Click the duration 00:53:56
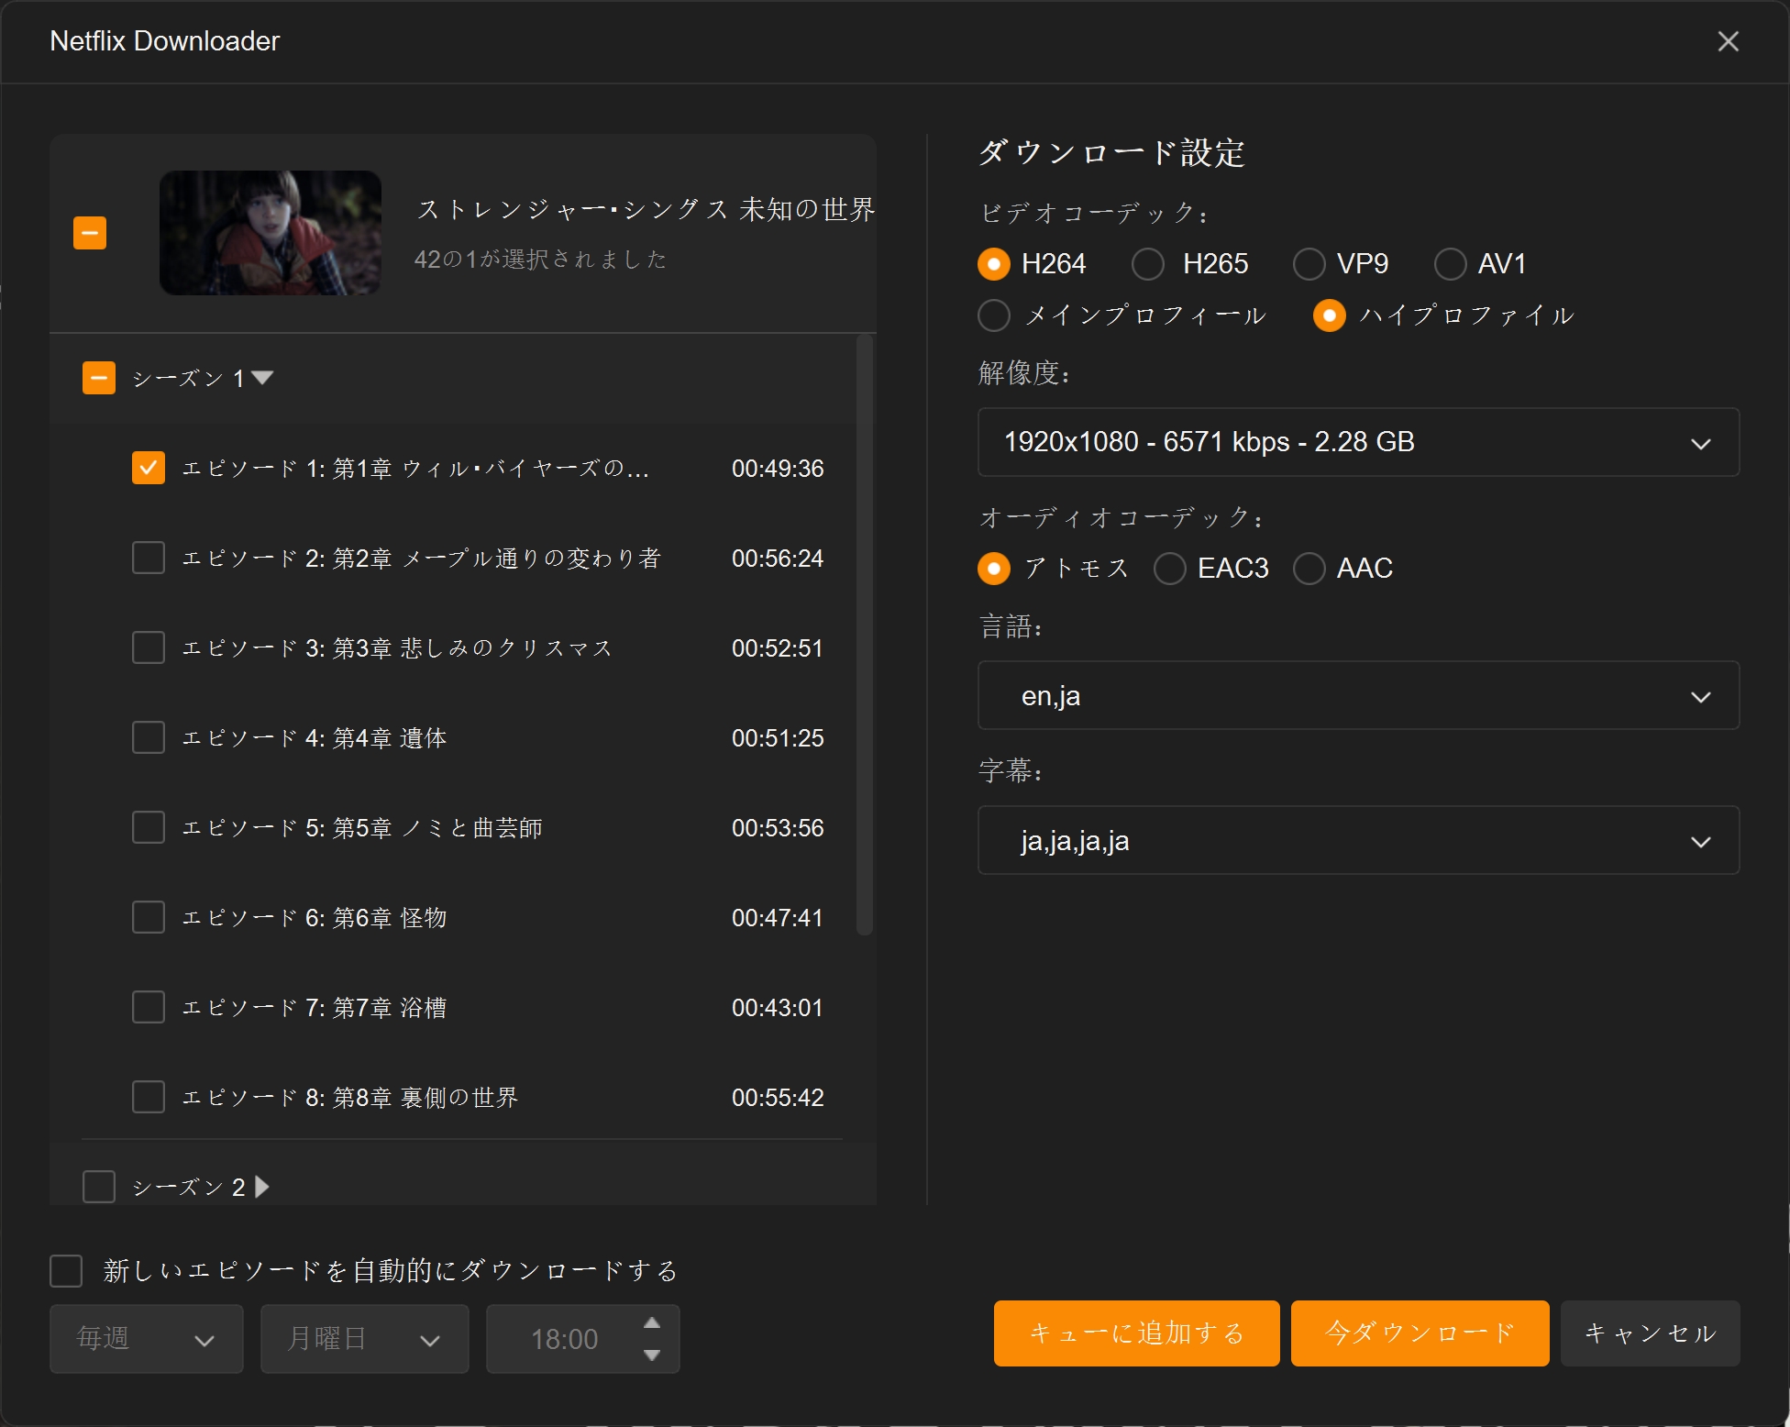Screen dimensions: 1790x1427 (x=778, y=828)
